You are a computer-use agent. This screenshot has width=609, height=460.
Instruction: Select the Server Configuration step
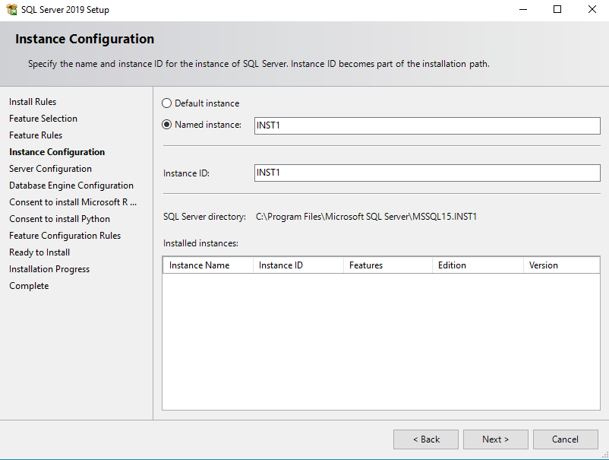(50, 168)
